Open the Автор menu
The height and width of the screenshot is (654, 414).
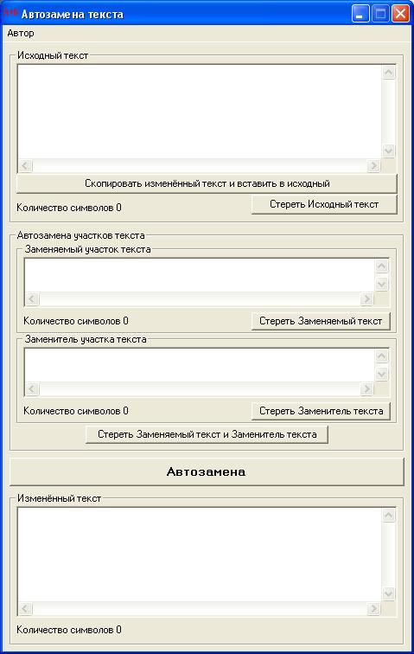click(x=21, y=34)
